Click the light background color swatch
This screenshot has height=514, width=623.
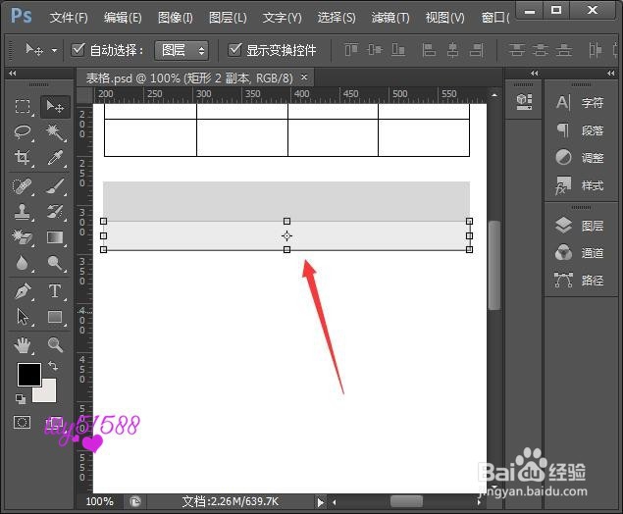pos(48,394)
